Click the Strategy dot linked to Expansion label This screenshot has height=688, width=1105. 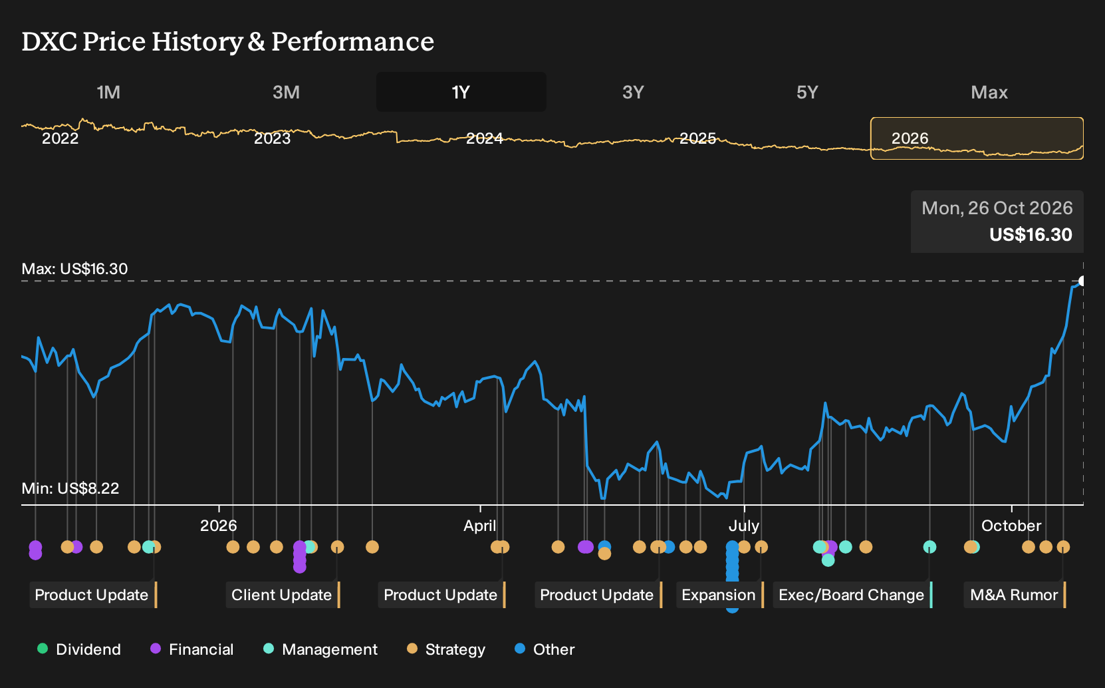(x=761, y=547)
